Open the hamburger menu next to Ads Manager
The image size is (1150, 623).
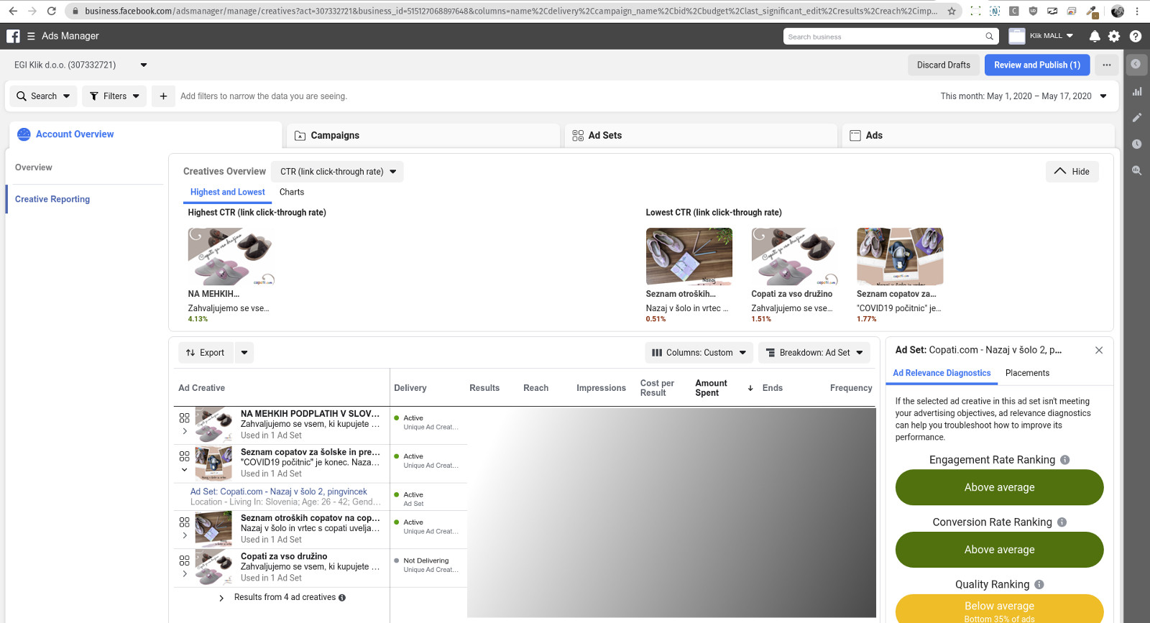pyautogui.click(x=31, y=36)
